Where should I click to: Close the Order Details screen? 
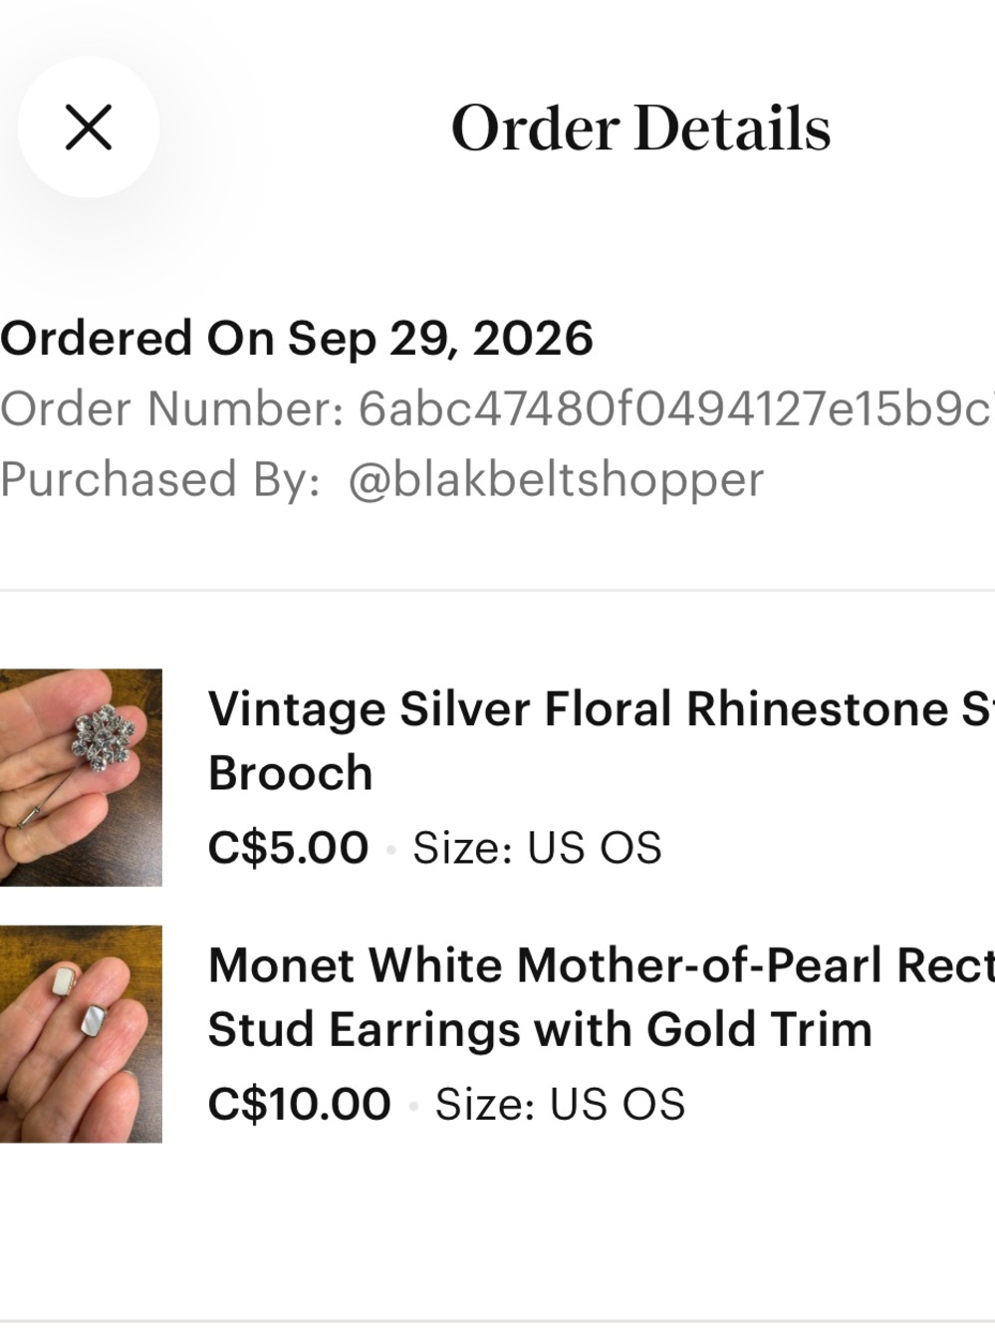tap(89, 128)
